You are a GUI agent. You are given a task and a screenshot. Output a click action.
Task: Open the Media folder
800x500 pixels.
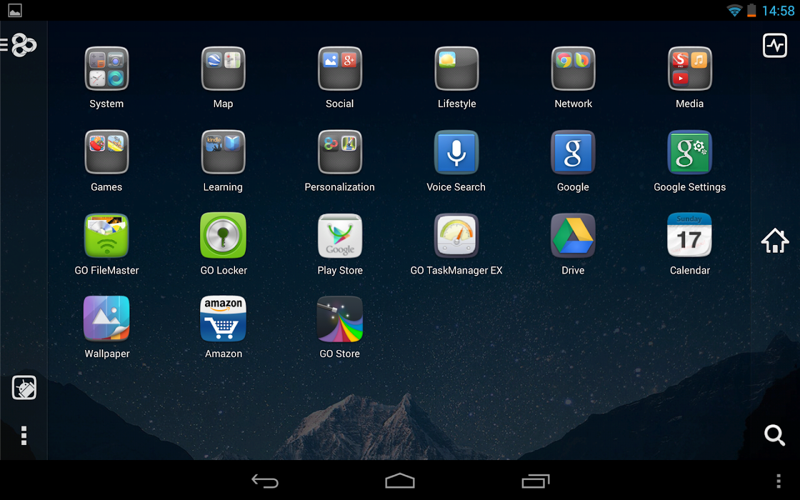pyautogui.click(x=690, y=69)
